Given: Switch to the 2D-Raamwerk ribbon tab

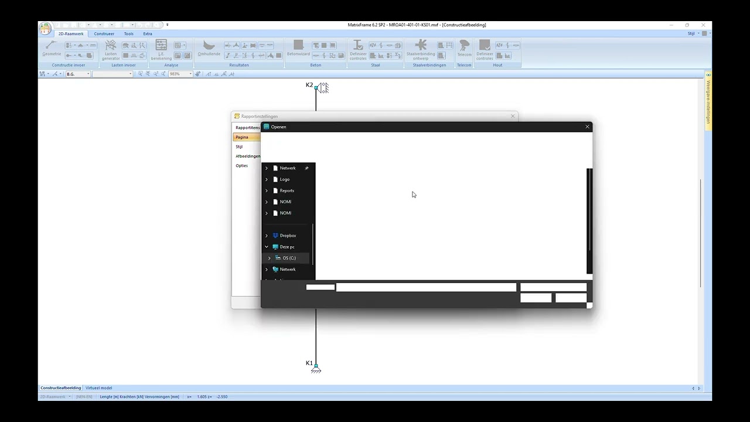Looking at the screenshot, I should point(71,33).
